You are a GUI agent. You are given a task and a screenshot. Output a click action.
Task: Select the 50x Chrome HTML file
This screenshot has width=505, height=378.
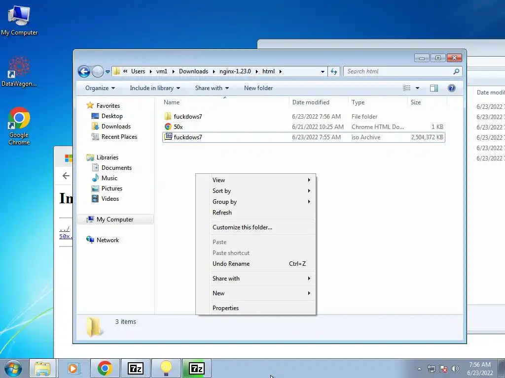tap(304, 126)
